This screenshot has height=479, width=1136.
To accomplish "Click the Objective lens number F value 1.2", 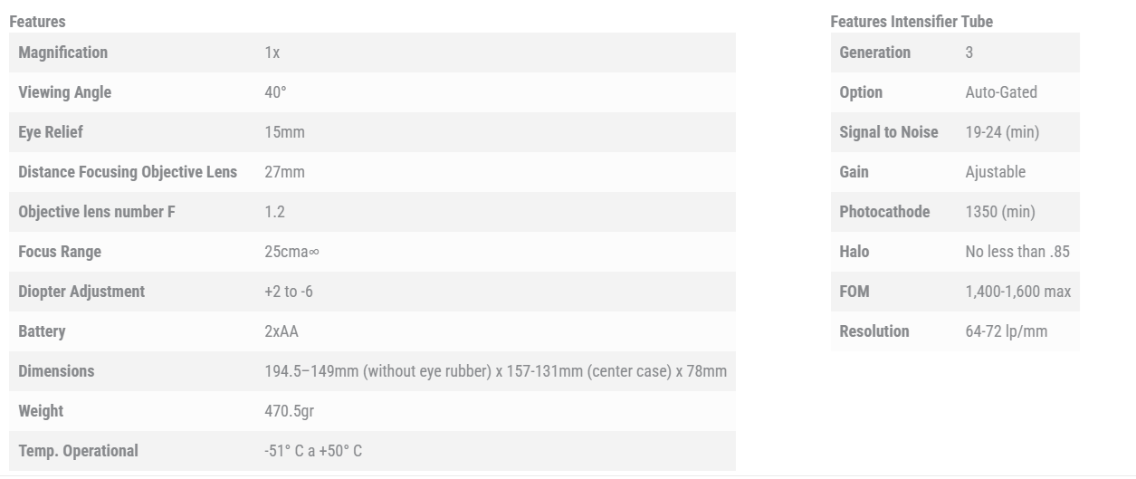I will click(274, 212).
